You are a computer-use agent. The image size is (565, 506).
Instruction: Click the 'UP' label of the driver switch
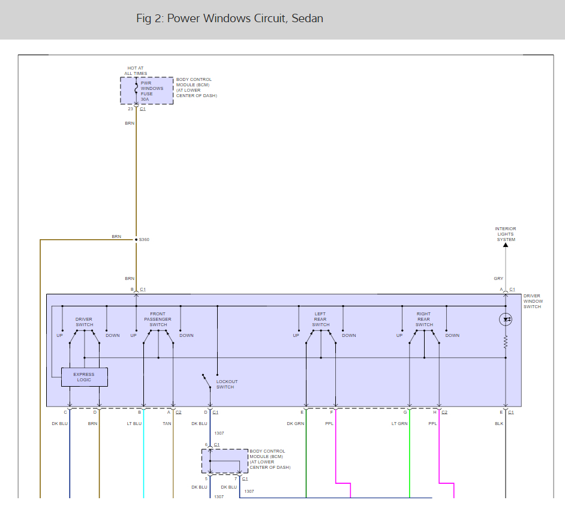59,335
